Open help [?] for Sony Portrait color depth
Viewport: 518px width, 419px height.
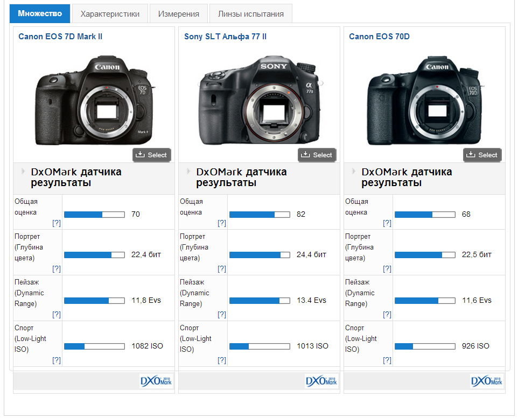[x=222, y=268]
